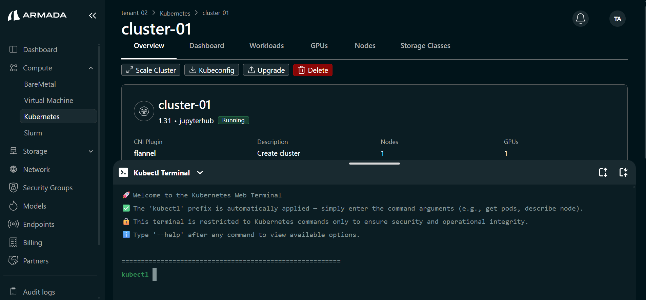
Task: Go to Kubernetes breadcrumb link
Action: point(175,13)
